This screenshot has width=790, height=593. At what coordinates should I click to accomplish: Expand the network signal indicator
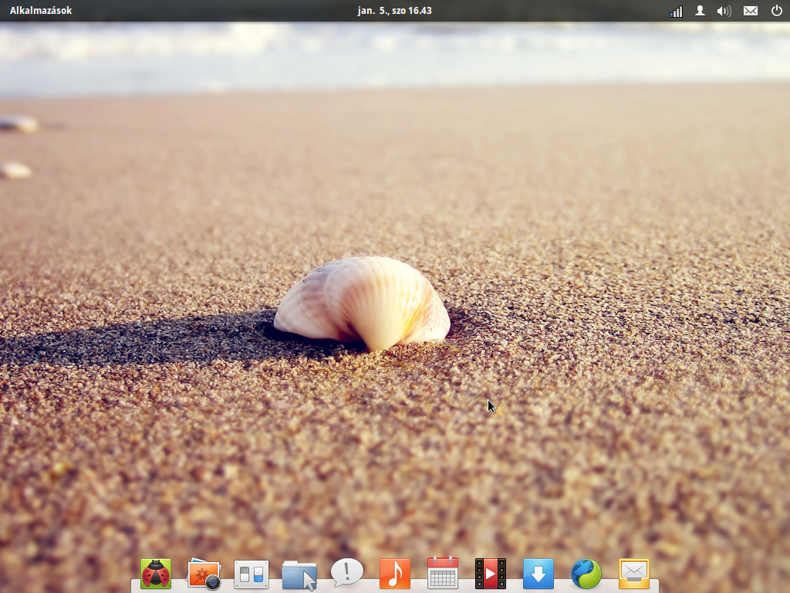677,11
